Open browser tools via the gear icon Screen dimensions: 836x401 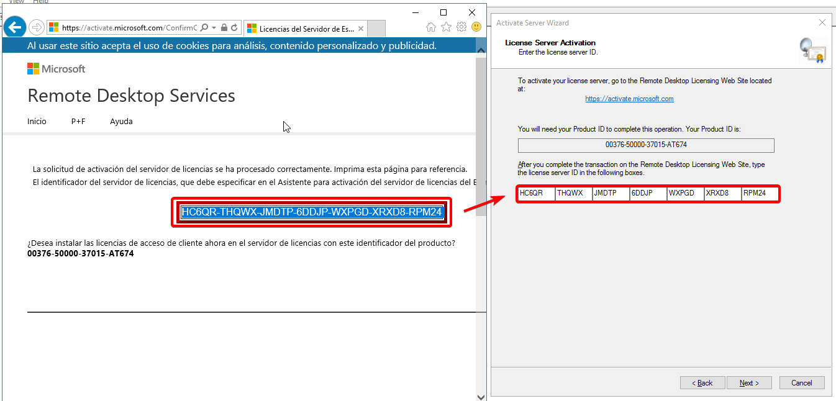point(461,27)
